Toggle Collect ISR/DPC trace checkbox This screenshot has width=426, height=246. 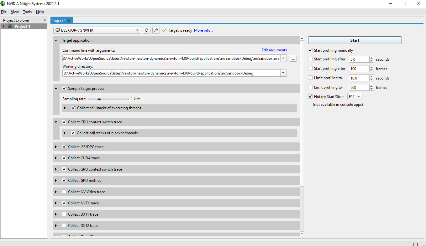tap(64, 147)
